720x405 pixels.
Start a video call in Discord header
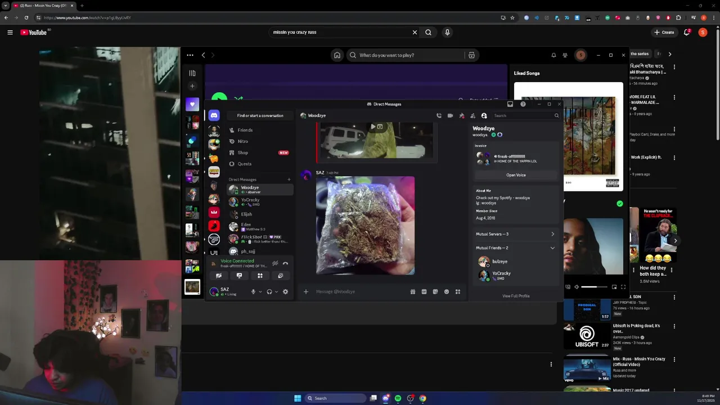(450, 115)
